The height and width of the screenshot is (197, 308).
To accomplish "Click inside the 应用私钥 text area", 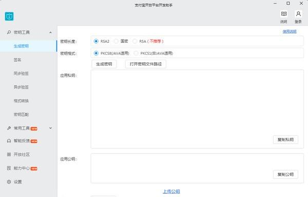I will (x=197, y=109).
